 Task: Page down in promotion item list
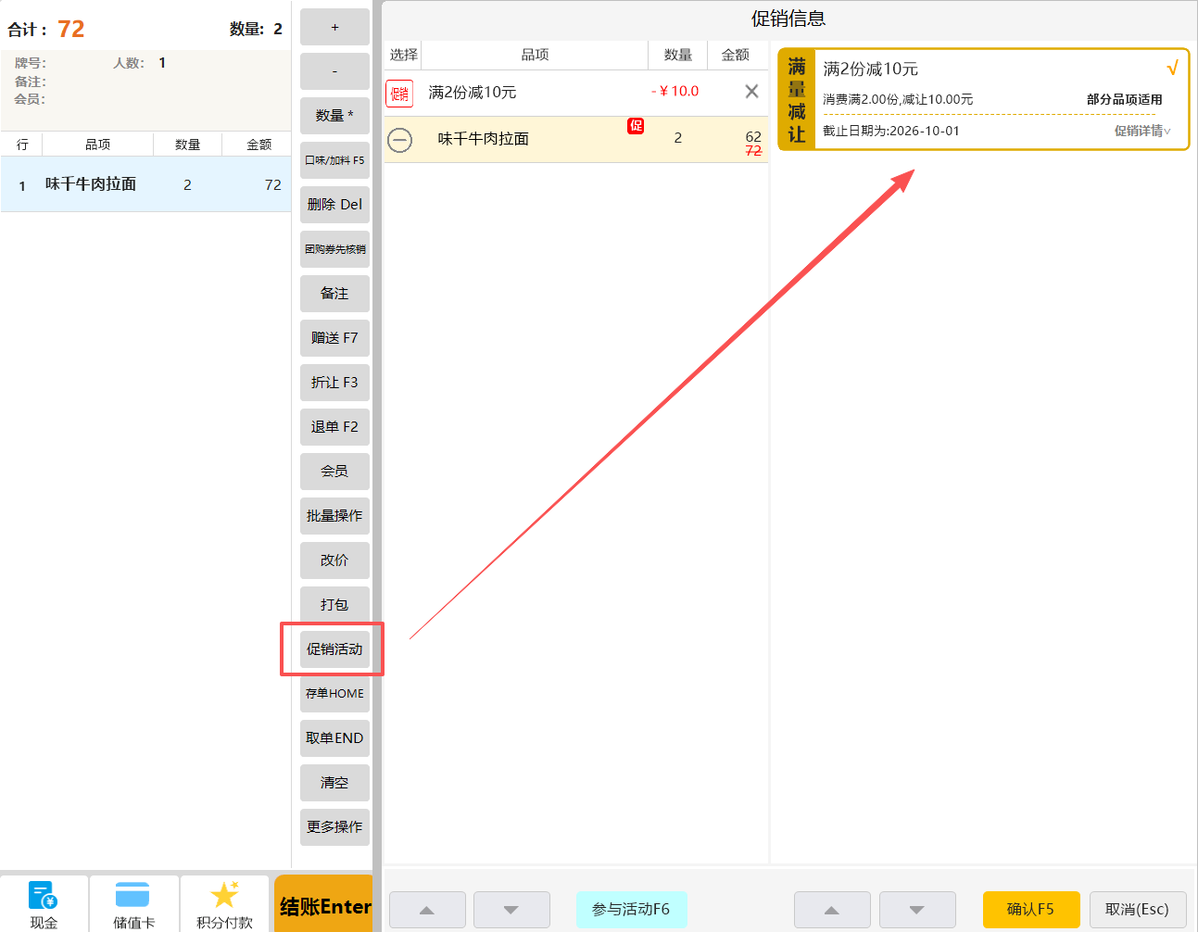pos(511,910)
